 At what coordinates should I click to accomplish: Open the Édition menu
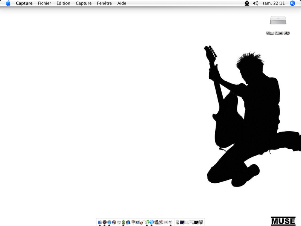click(x=63, y=3)
